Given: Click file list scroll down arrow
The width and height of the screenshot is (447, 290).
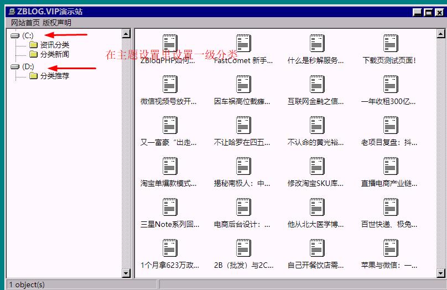Looking at the screenshot, I should tap(441, 273).
